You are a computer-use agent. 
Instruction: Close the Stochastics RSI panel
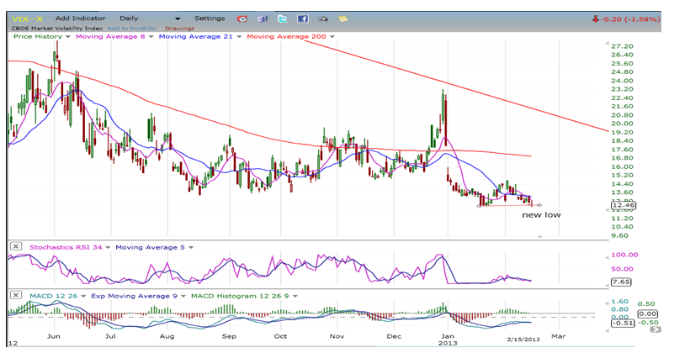[x=14, y=247]
